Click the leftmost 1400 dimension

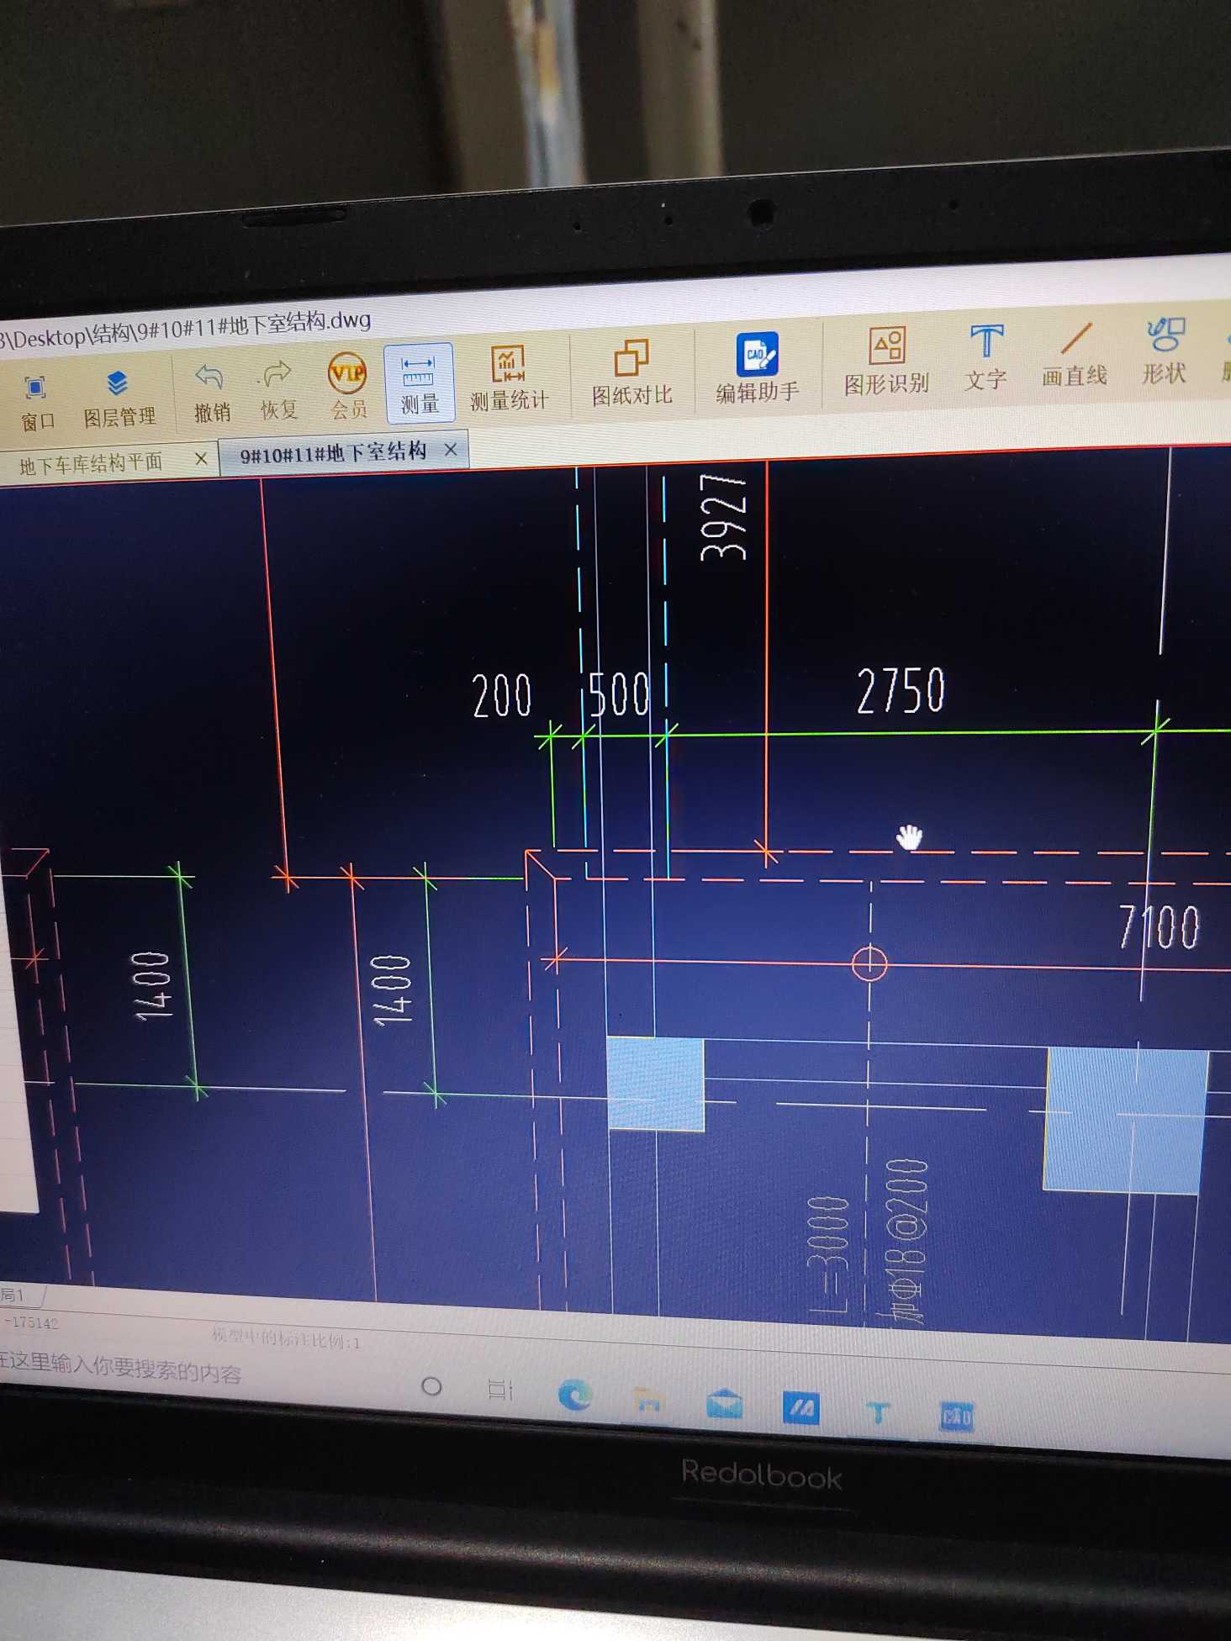[x=153, y=985]
